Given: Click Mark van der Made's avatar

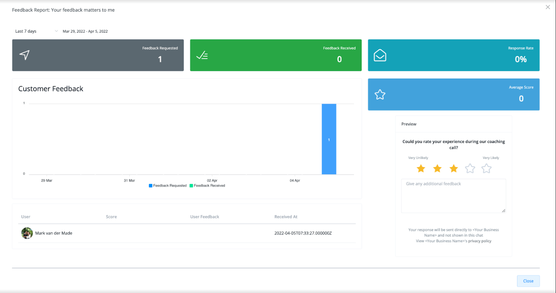Looking at the screenshot, I should click(x=27, y=233).
